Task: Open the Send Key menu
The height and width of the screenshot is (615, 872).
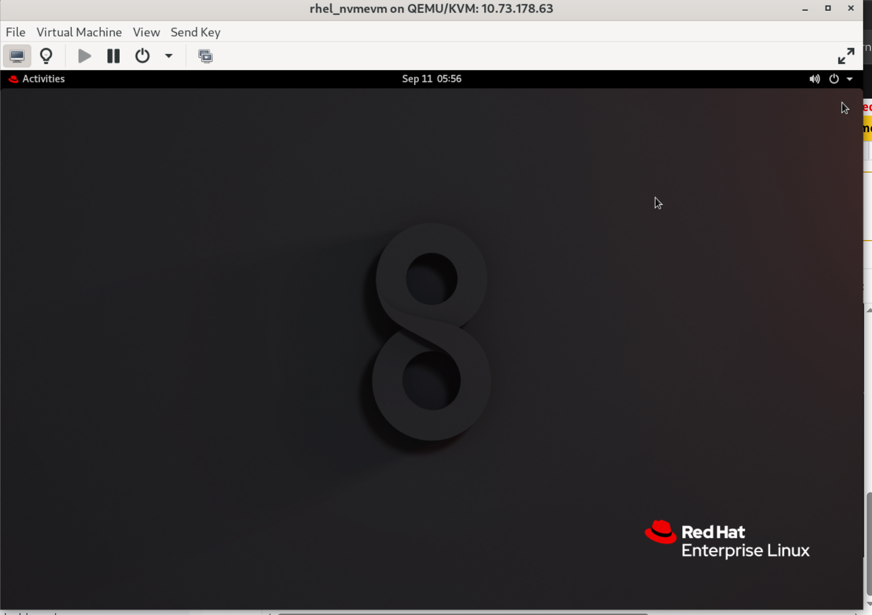Action: 195,32
